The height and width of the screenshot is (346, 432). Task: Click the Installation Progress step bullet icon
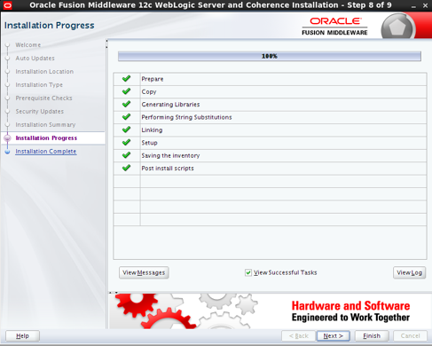pyautogui.click(x=7, y=138)
